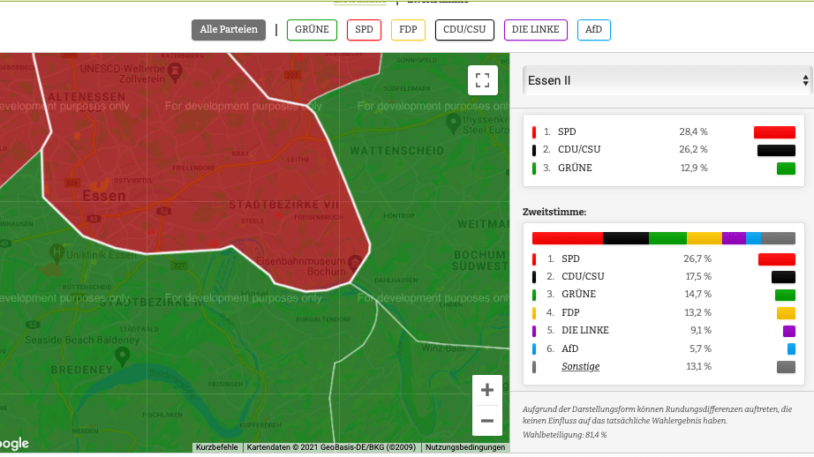
Task: Filter map by GRÜNE party
Action: 312,30
